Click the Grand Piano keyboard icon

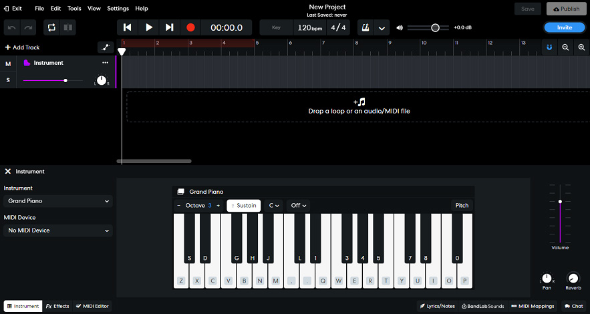point(180,192)
